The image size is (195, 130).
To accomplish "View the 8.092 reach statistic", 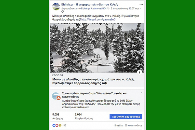I will [x=56, y=114].
